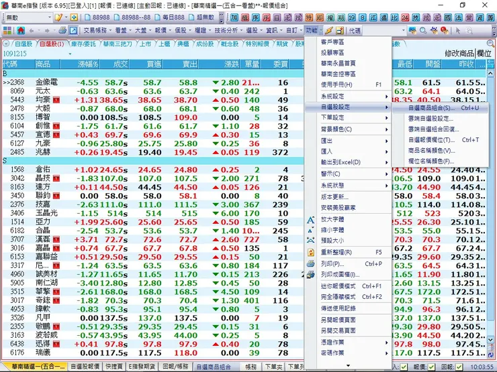
Task: Open the E指發期貨 bottom tab
Action: tap(142, 367)
